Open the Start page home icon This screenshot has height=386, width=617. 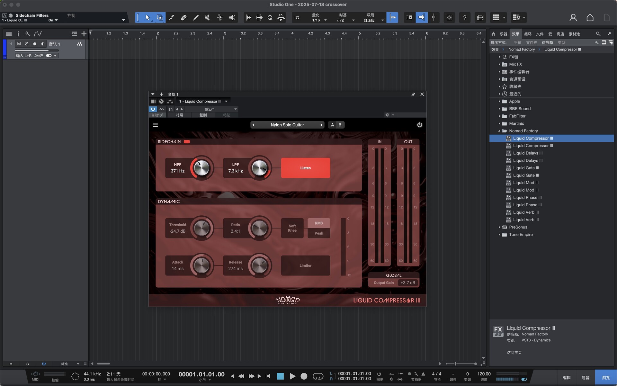[x=590, y=18]
